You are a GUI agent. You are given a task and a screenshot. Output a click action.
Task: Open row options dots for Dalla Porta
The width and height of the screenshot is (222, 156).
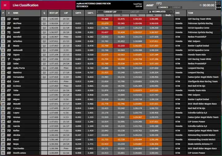[x=40, y=68]
